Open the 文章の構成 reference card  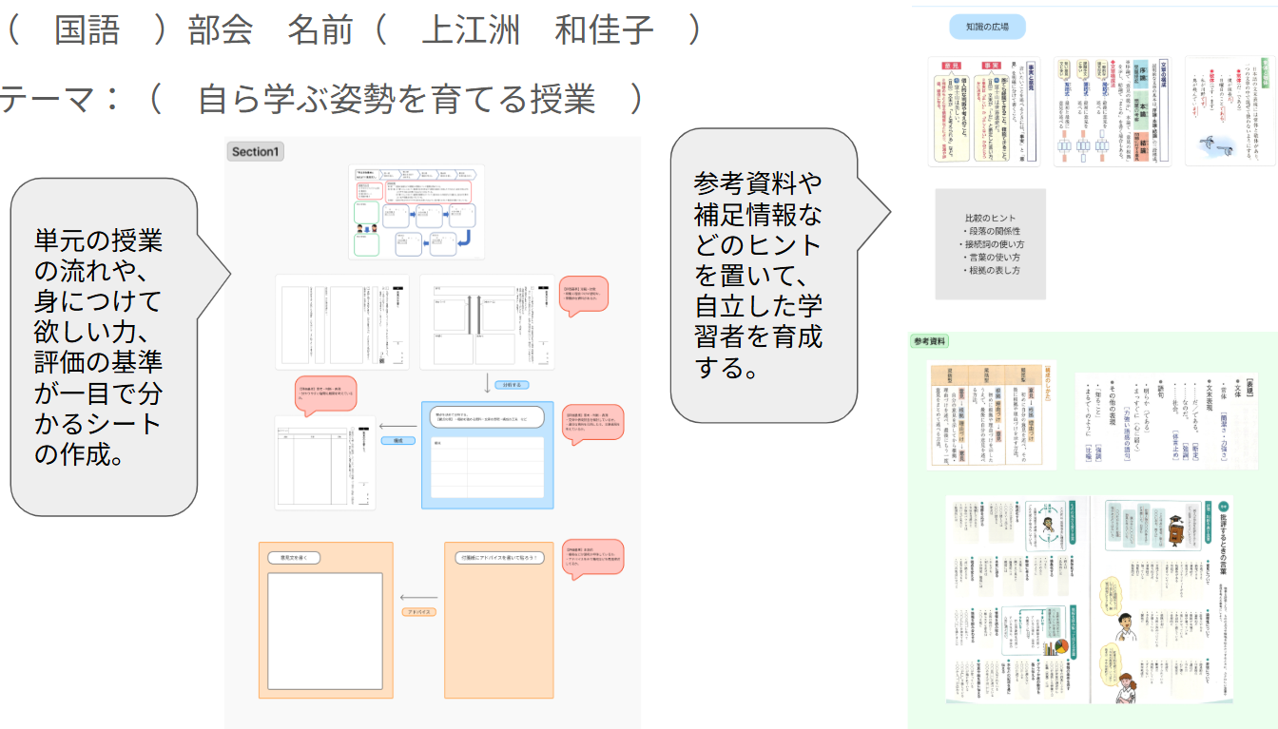1112,111
